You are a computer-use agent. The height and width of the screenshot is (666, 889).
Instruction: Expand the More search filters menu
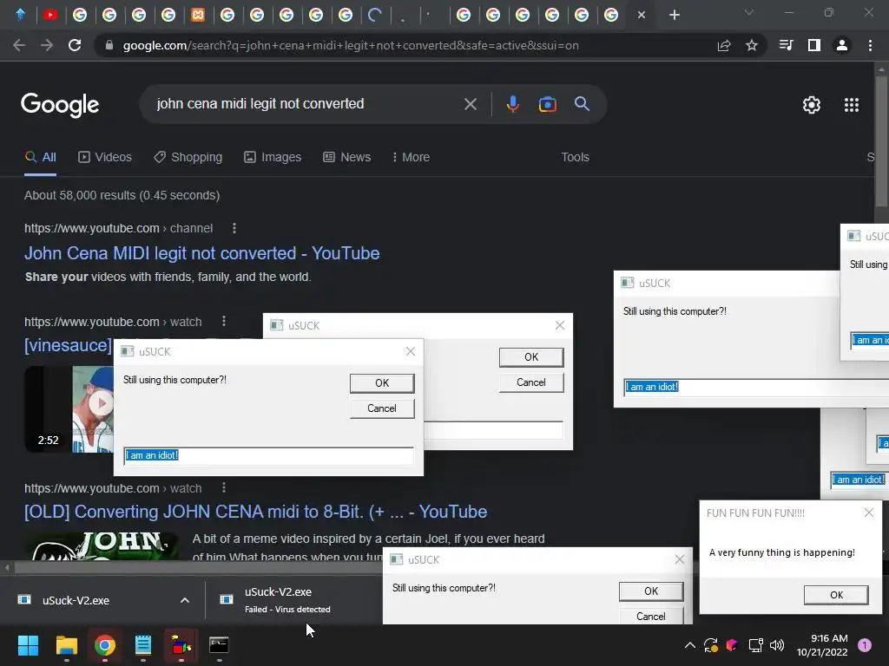pyautogui.click(x=411, y=157)
